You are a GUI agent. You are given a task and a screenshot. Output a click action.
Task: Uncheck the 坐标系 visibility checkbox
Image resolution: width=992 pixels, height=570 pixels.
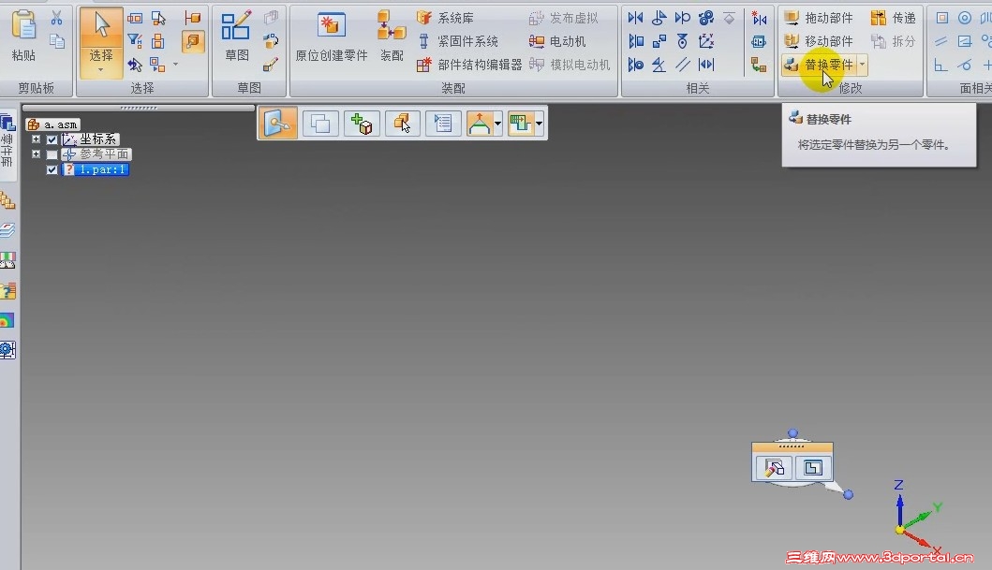coord(52,139)
